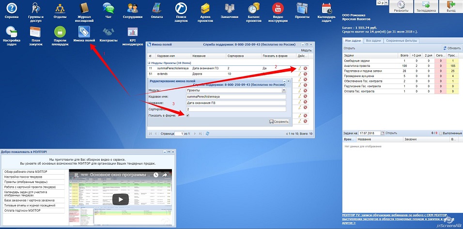Click the Кодовое имя input field
The height and width of the screenshot is (229, 463).
point(236,96)
